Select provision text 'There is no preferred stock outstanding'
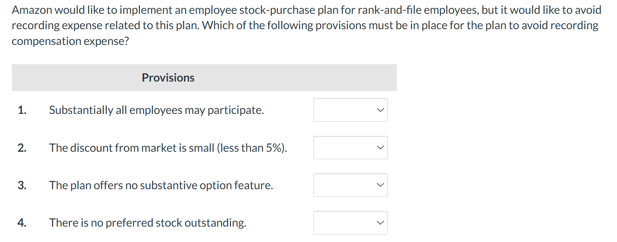Image resolution: width=617 pixels, height=242 pixels. coord(148,222)
